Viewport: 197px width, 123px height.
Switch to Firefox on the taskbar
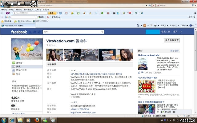[x=37, y=120]
